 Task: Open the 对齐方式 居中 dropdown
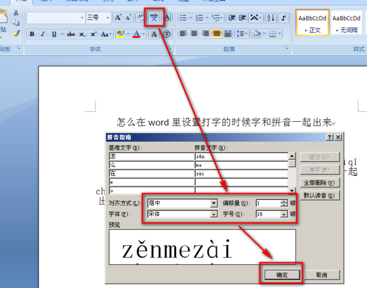[213, 203]
